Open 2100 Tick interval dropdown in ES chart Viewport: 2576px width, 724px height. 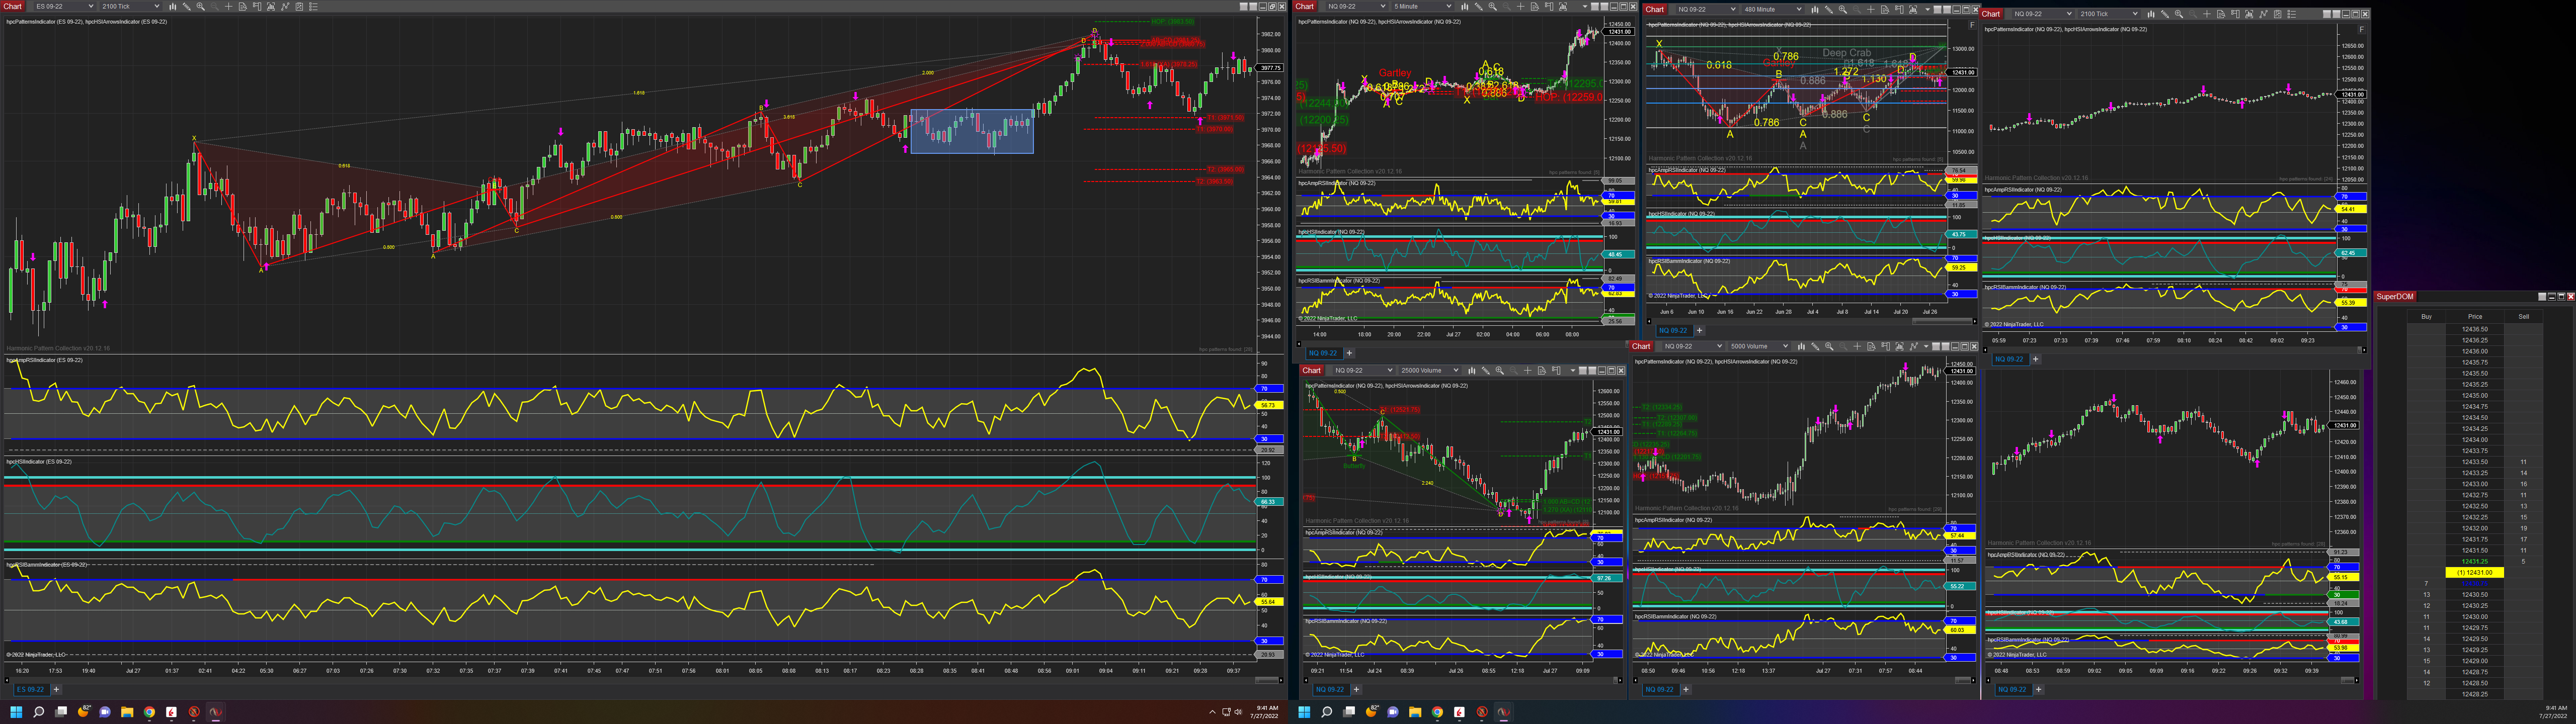click(157, 6)
